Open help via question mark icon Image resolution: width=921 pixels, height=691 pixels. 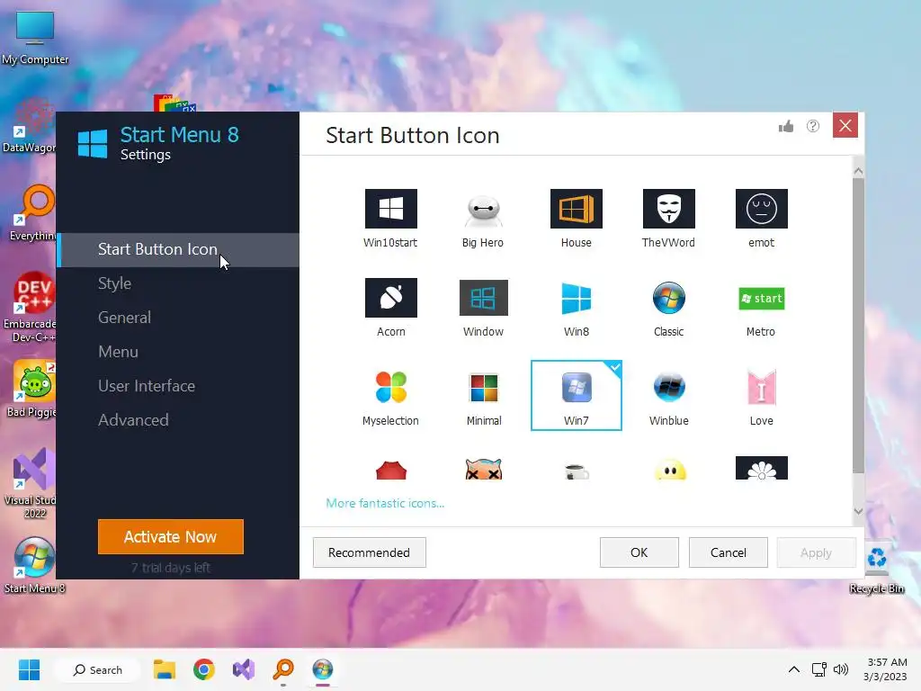813,126
